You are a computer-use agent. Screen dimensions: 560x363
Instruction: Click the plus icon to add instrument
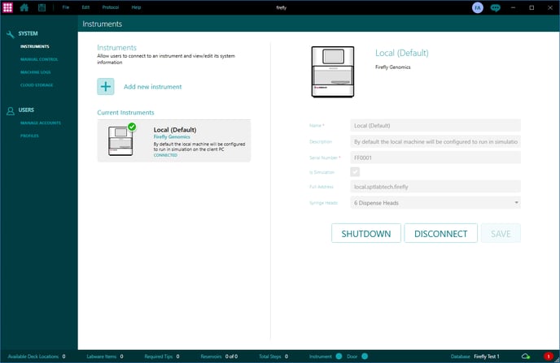click(x=106, y=87)
